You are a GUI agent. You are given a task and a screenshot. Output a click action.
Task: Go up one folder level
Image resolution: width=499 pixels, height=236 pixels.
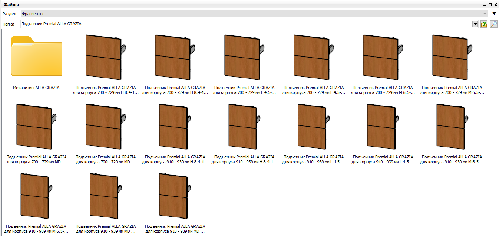click(484, 24)
